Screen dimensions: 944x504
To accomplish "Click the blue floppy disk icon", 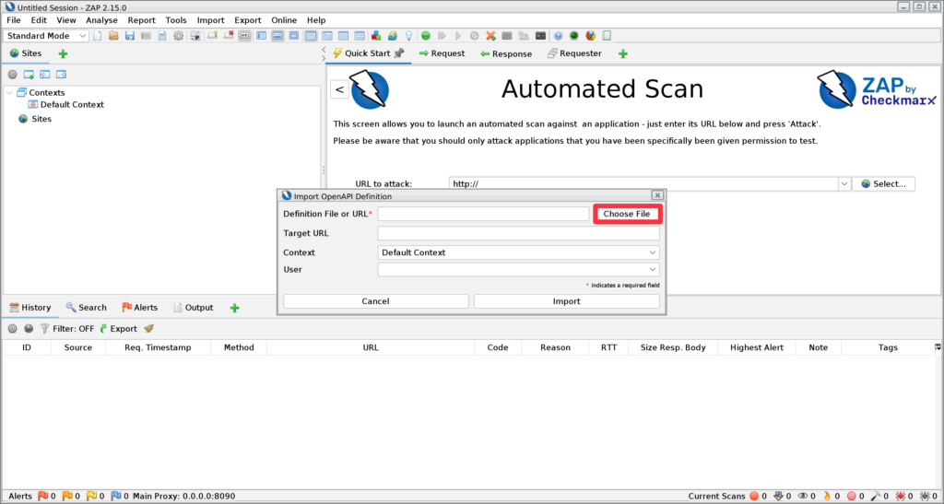I will pos(129,36).
